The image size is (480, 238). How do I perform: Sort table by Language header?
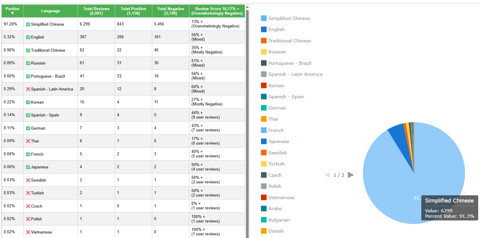[51, 11]
